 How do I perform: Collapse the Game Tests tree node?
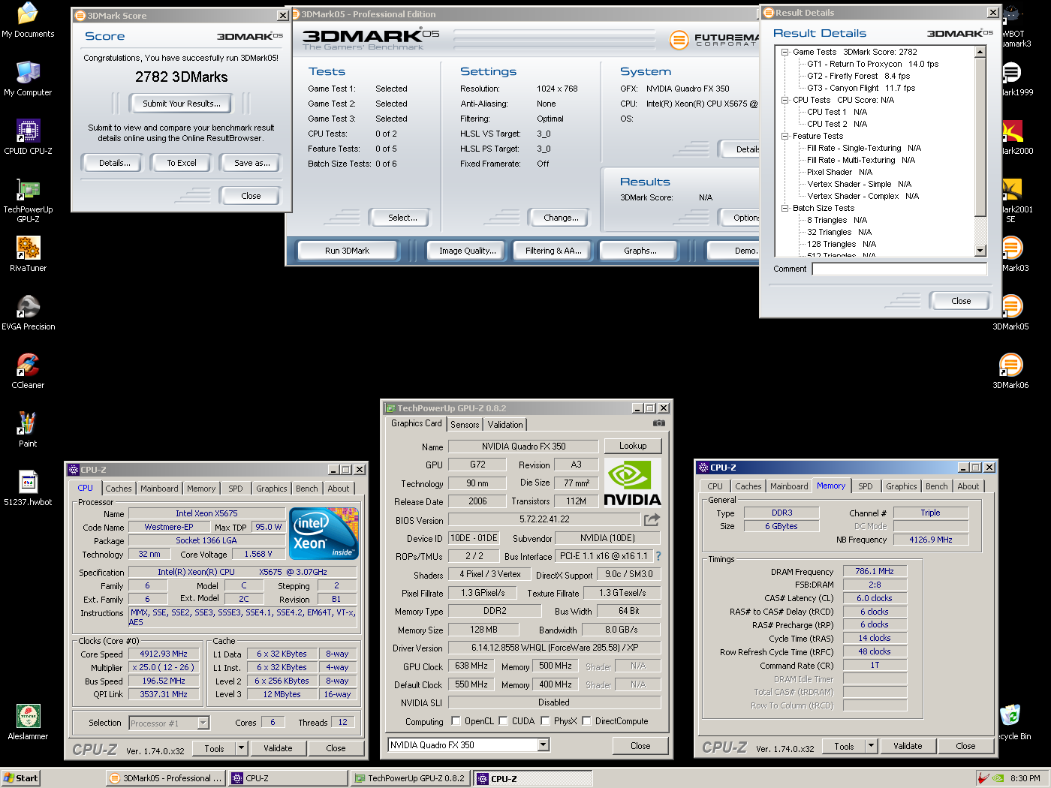pyautogui.click(x=784, y=52)
